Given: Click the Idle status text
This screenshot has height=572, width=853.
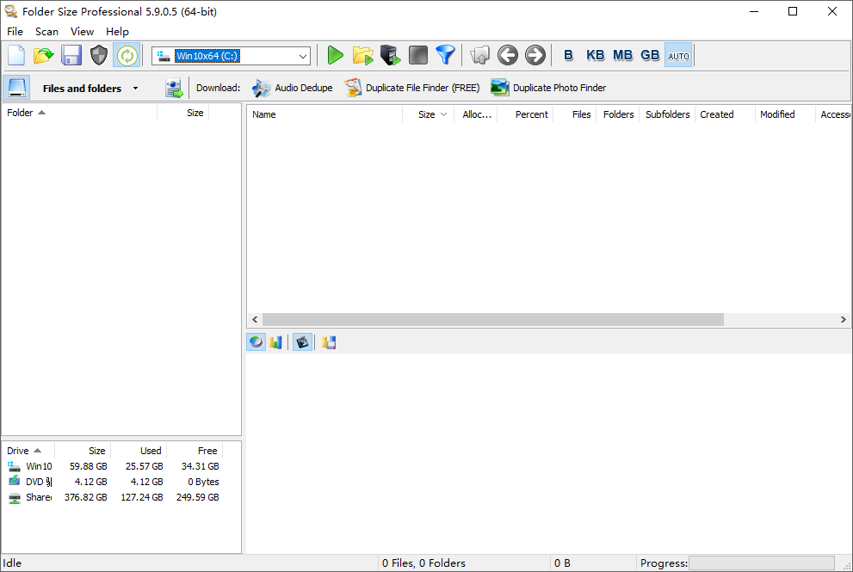Looking at the screenshot, I should (x=13, y=563).
